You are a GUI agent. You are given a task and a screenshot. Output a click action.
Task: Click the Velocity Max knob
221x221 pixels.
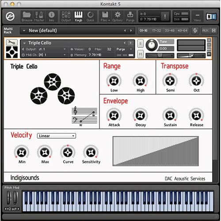tap(45, 152)
